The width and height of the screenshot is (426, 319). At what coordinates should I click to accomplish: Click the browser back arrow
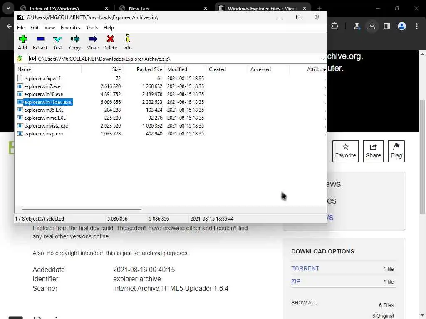(x=9, y=26)
